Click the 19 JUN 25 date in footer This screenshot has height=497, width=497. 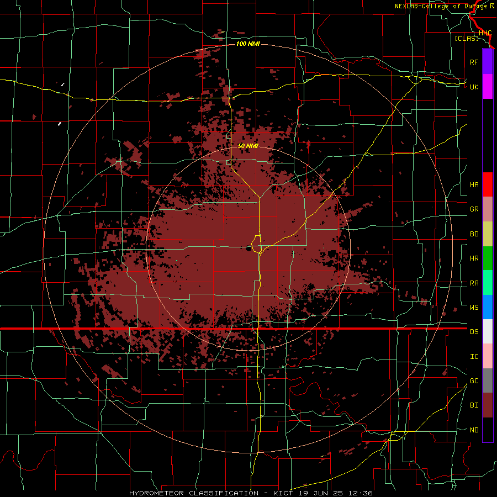click(x=323, y=493)
